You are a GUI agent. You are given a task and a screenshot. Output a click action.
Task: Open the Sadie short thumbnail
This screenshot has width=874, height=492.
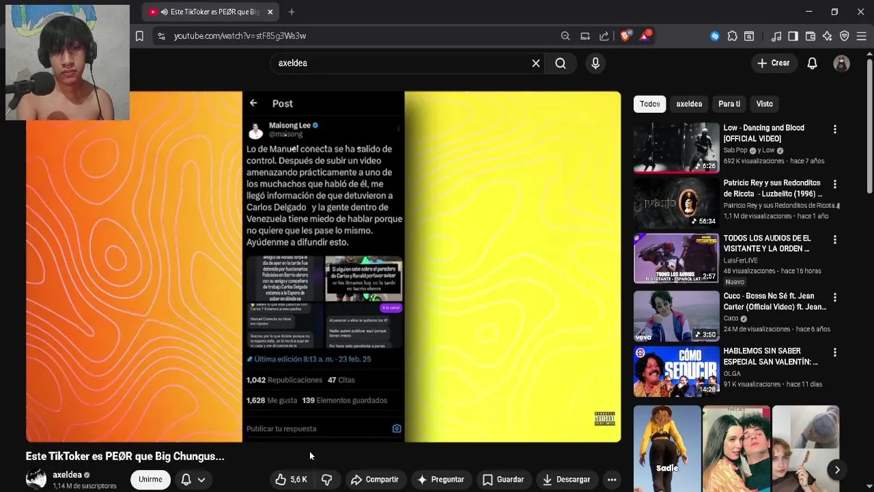pyautogui.click(x=667, y=448)
